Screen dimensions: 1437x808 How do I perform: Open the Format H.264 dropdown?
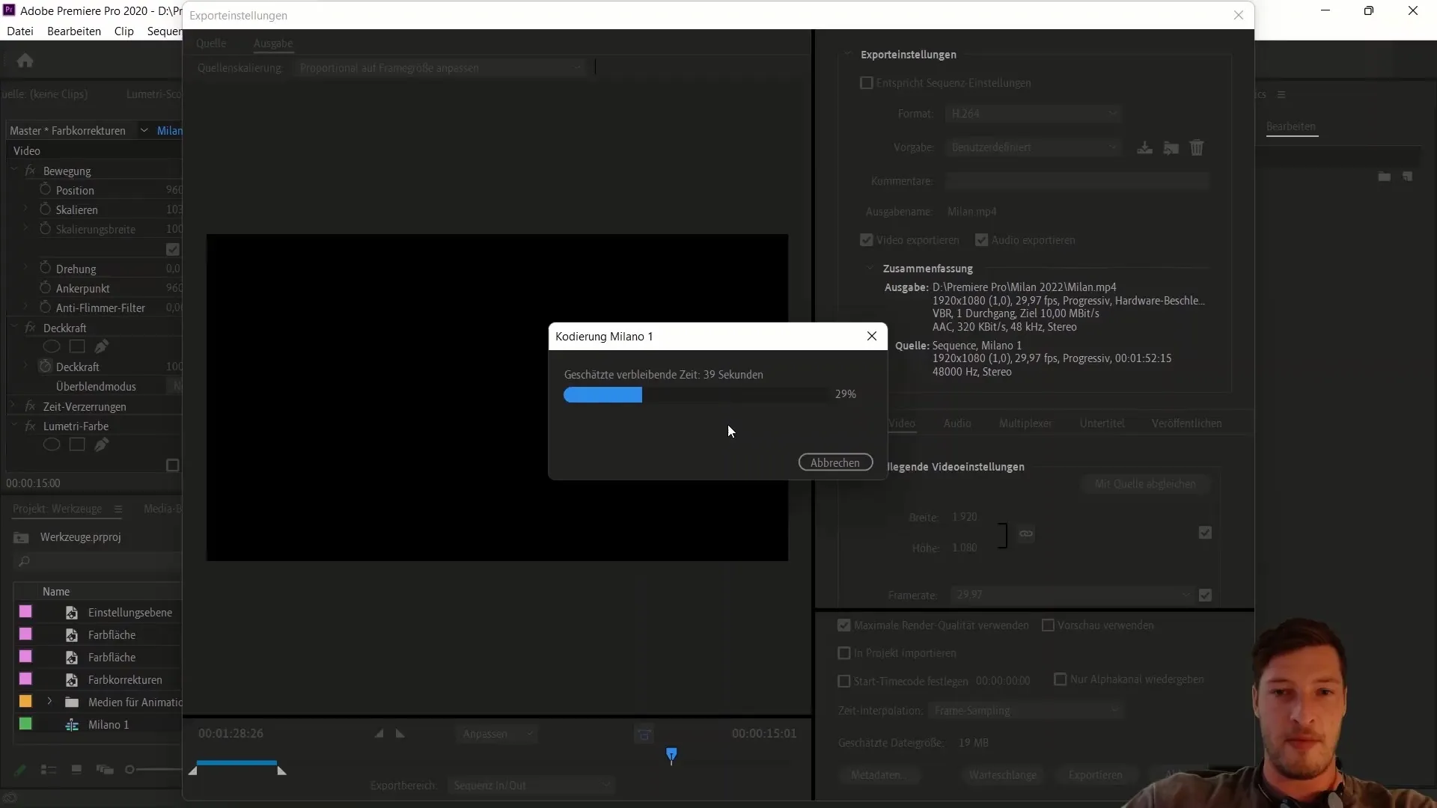pyautogui.click(x=1032, y=114)
